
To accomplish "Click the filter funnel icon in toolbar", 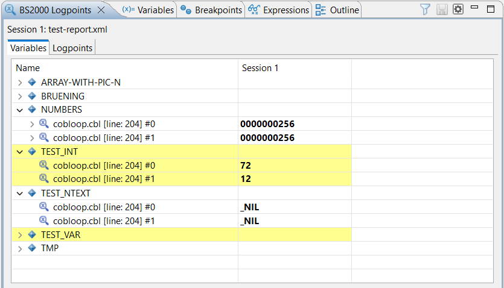I will tap(426, 10).
